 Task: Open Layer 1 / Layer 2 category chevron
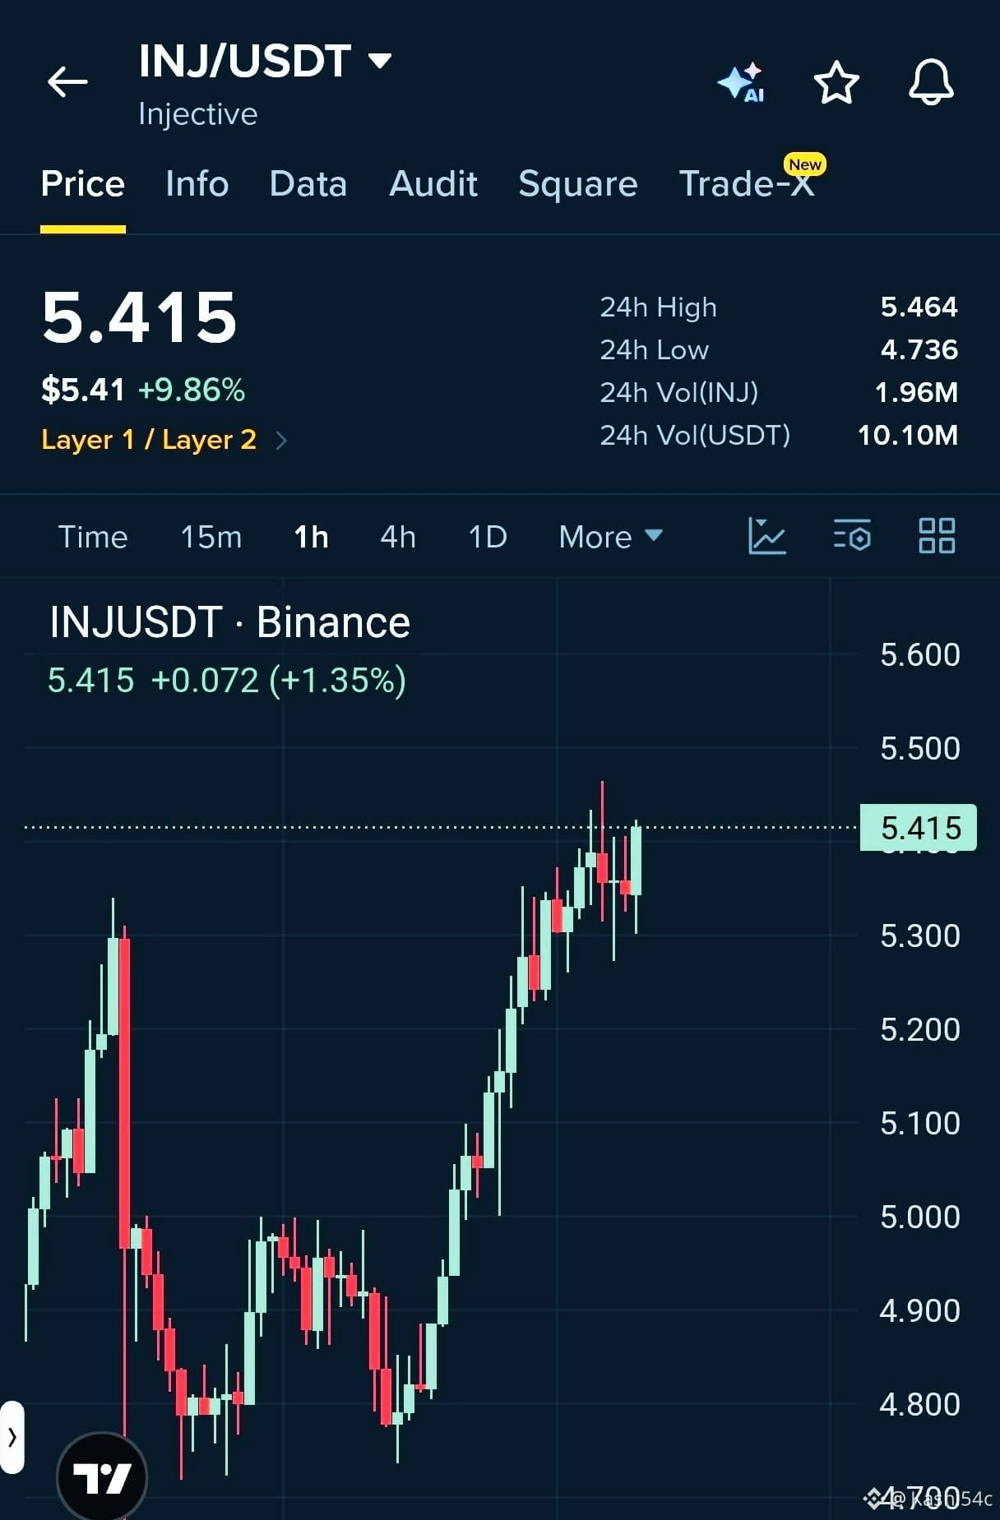[x=281, y=441]
